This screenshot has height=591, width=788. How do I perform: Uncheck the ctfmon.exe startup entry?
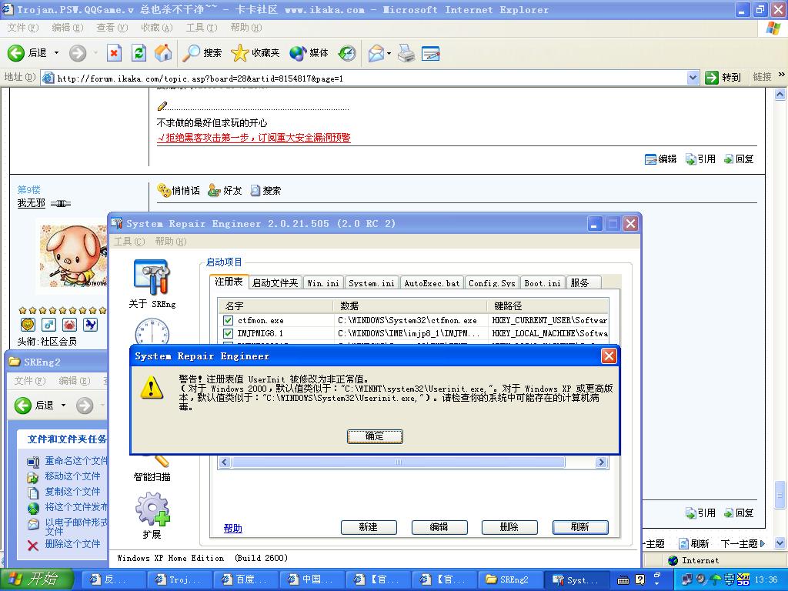(x=228, y=320)
